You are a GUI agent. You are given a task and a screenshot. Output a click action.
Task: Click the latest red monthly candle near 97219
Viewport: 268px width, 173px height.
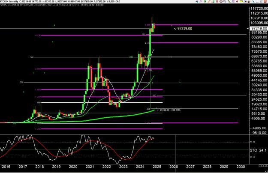pyautogui.click(x=154, y=26)
